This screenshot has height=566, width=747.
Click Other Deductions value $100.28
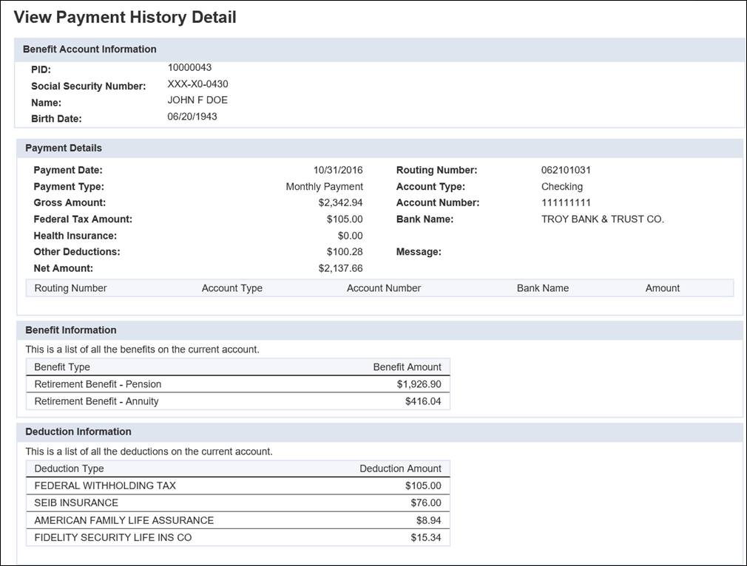[345, 252]
